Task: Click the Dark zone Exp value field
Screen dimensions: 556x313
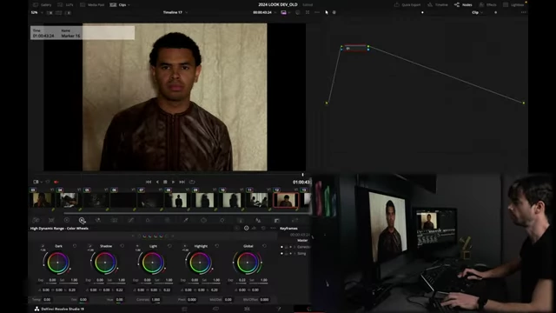Action: pyautogui.click(x=52, y=280)
